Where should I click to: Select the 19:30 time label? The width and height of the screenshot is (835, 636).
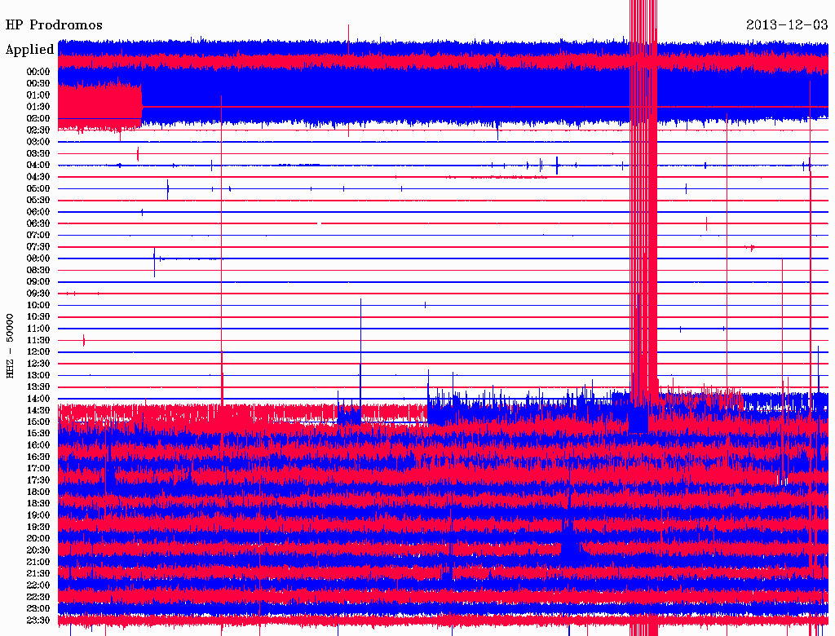38,527
